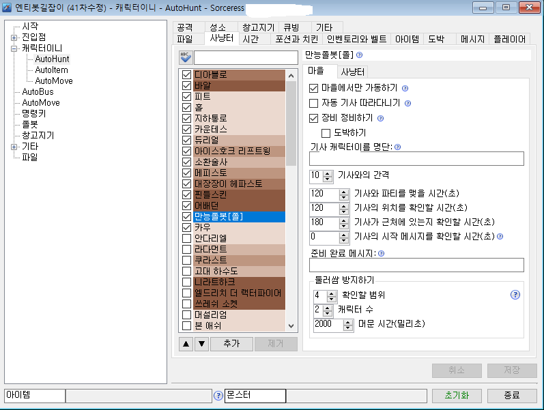544x410 pixels.
Task: Click help icon beside 준비 완료 메시지
Action: (382, 254)
